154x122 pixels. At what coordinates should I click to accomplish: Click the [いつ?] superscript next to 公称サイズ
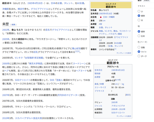118,80
